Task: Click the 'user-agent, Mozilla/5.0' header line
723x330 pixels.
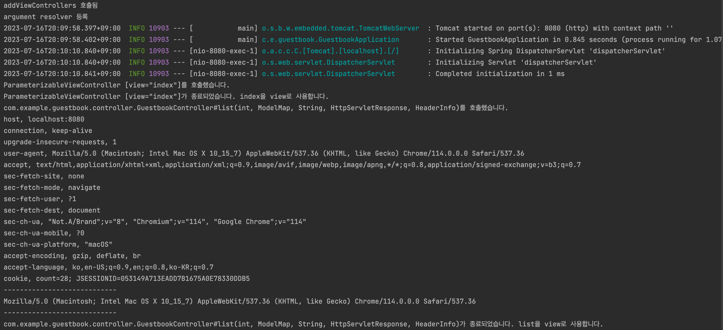Action: pyautogui.click(x=264, y=153)
